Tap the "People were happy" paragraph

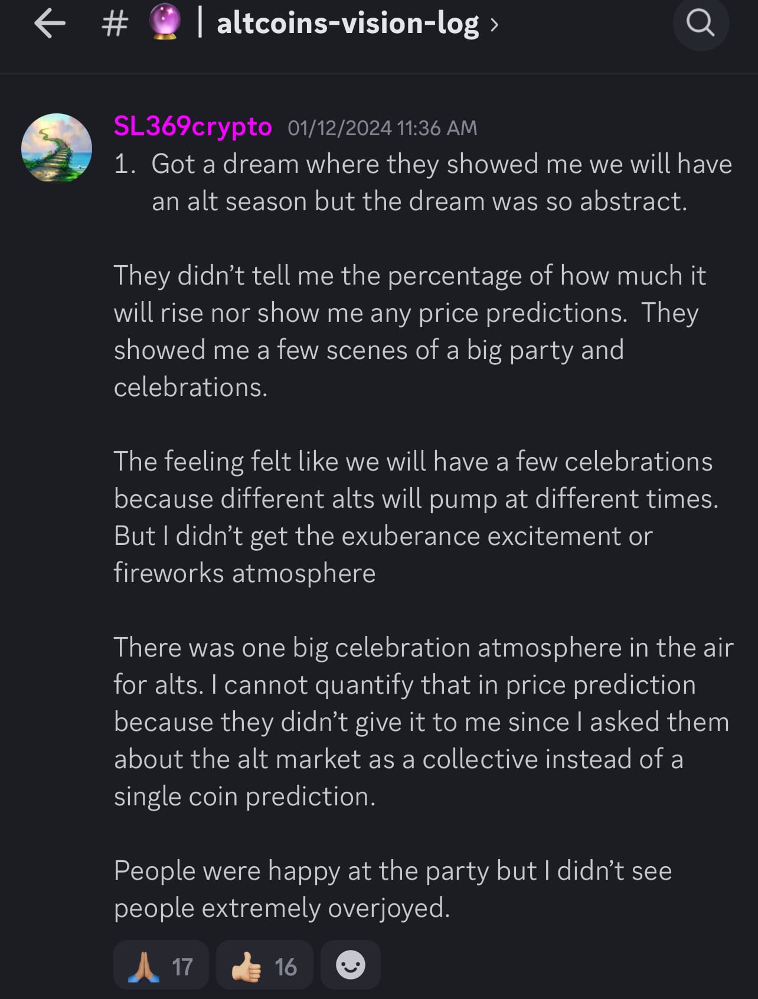[x=392, y=889]
